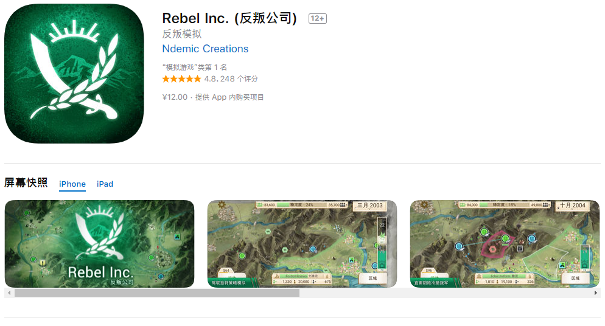Open the third screenshot dated 十月 2004

tap(505, 243)
